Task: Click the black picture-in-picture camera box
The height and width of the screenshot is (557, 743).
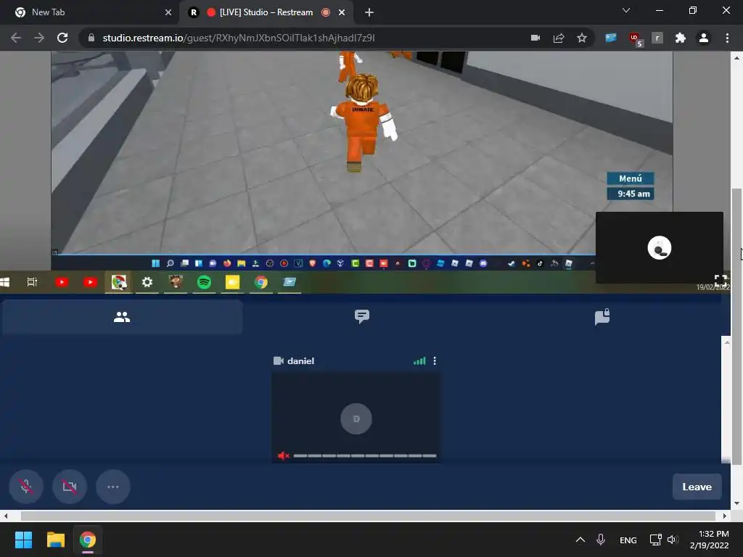Action: pos(659,248)
